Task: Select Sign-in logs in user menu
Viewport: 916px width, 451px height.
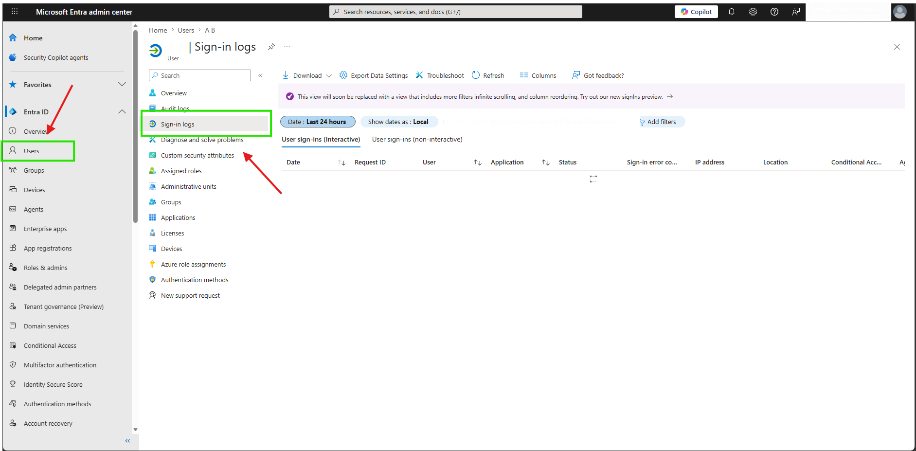Action: pyautogui.click(x=206, y=124)
